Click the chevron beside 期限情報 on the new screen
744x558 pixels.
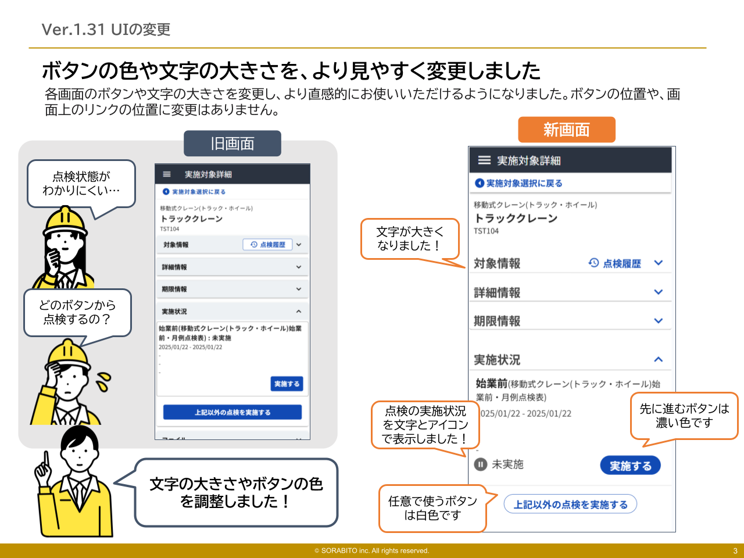pyautogui.click(x=659, y=320)
